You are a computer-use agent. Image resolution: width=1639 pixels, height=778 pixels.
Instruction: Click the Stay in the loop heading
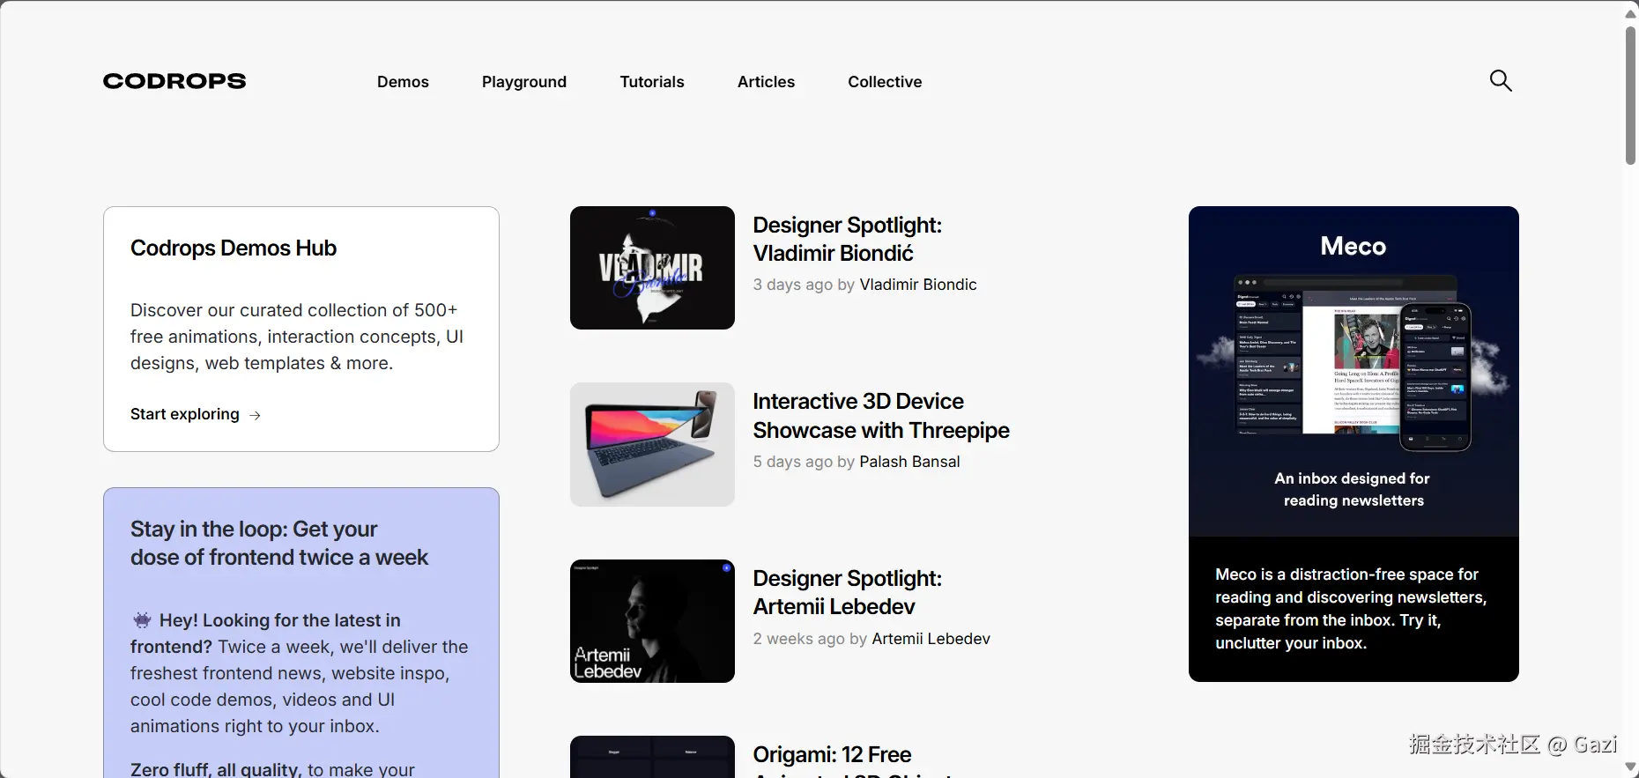click(279, 543)
